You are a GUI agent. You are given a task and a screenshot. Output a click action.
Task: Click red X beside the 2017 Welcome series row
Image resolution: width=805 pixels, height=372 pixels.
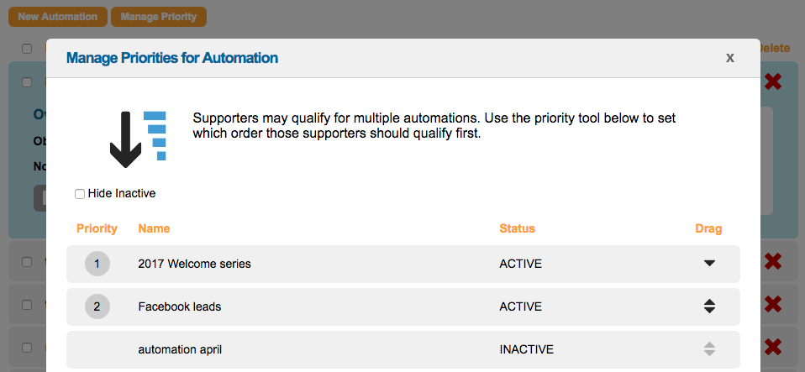pos(773,262)
